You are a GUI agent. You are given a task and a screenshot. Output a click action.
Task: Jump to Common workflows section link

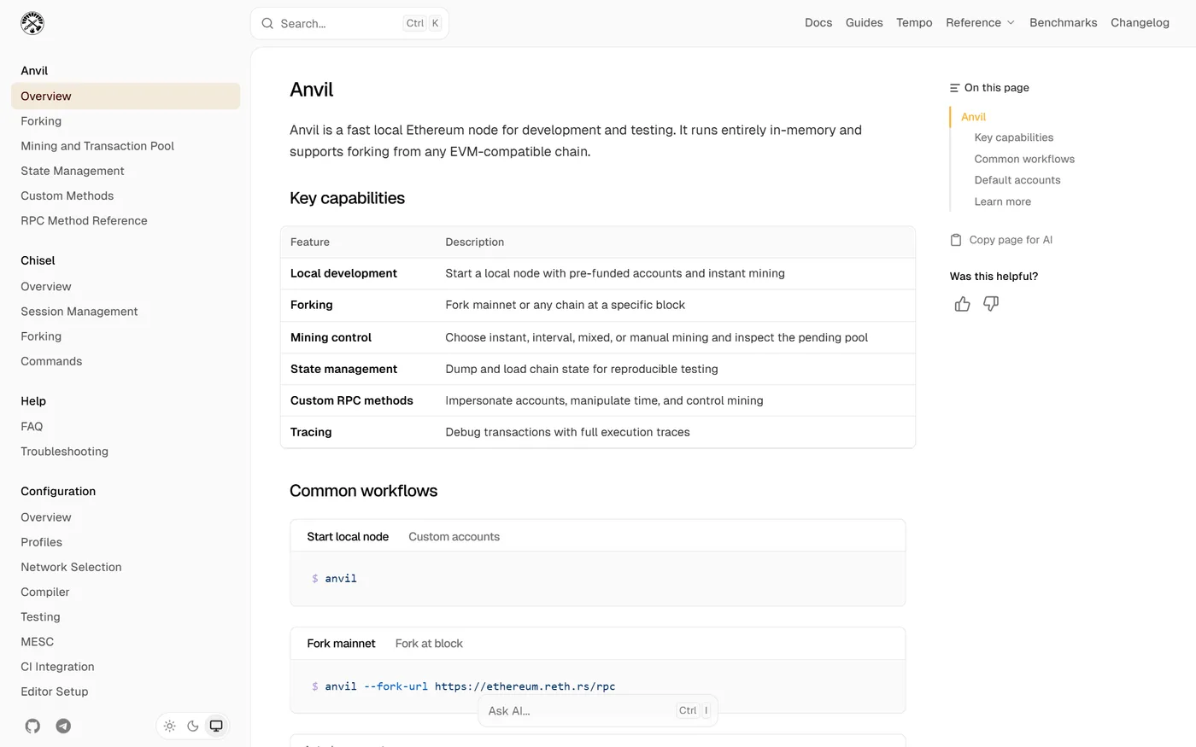[1024, 159]
